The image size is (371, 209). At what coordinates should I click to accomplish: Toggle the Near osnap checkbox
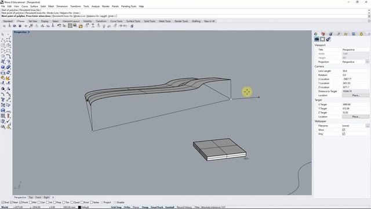tap(12, 203)
